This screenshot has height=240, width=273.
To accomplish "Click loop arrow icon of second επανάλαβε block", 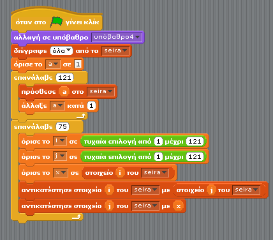I will click(x=77, y=217).
